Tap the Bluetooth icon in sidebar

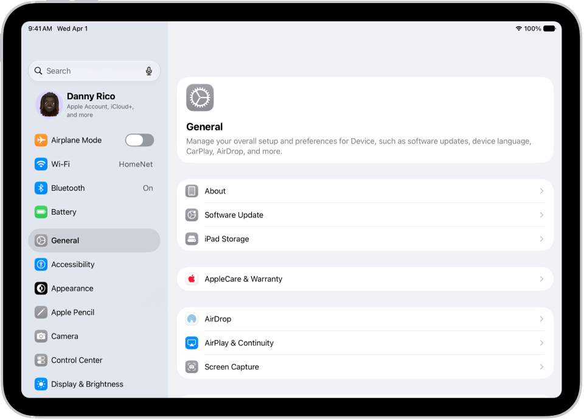pyautogui.click(x=41, y=188)
